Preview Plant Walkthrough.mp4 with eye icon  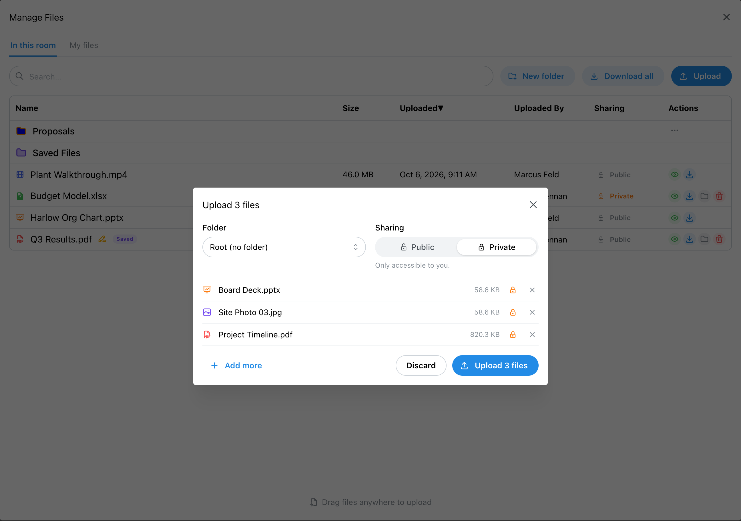coord(674,175)
